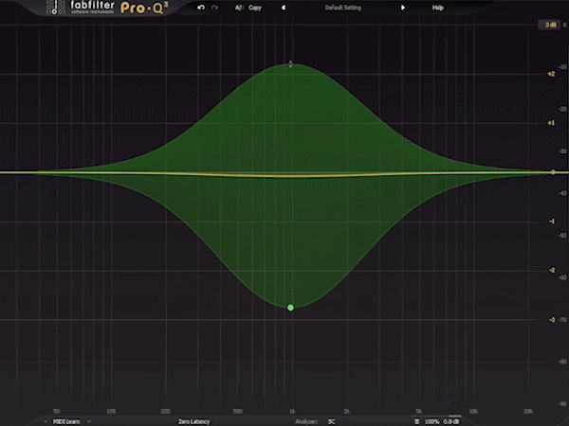Click the redo arrow icon

click(215, 8)
